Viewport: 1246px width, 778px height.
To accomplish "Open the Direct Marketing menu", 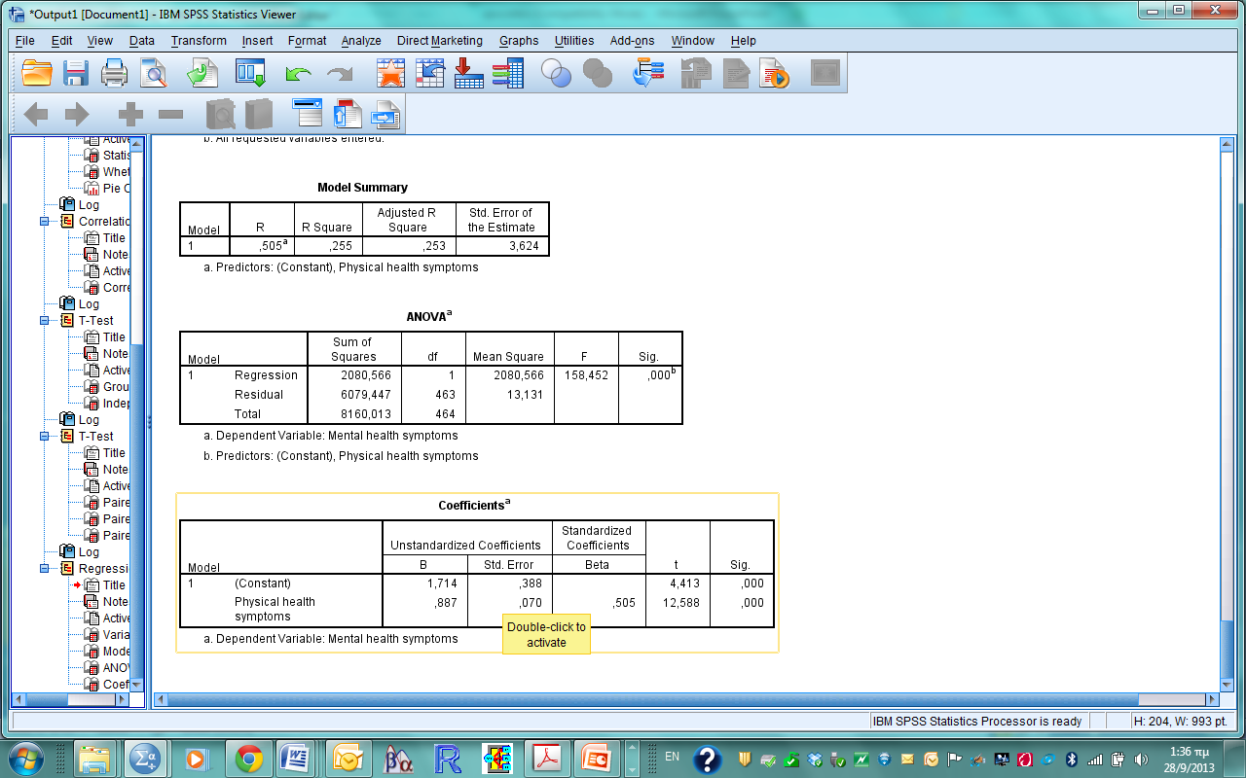I will coord(439,41).
